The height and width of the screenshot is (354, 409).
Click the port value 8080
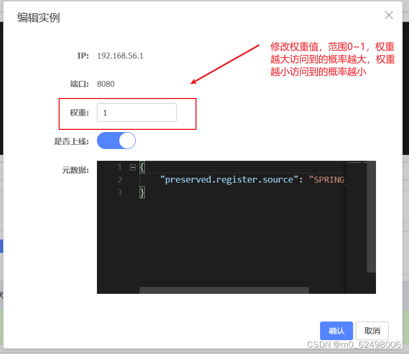click(105, 84)
